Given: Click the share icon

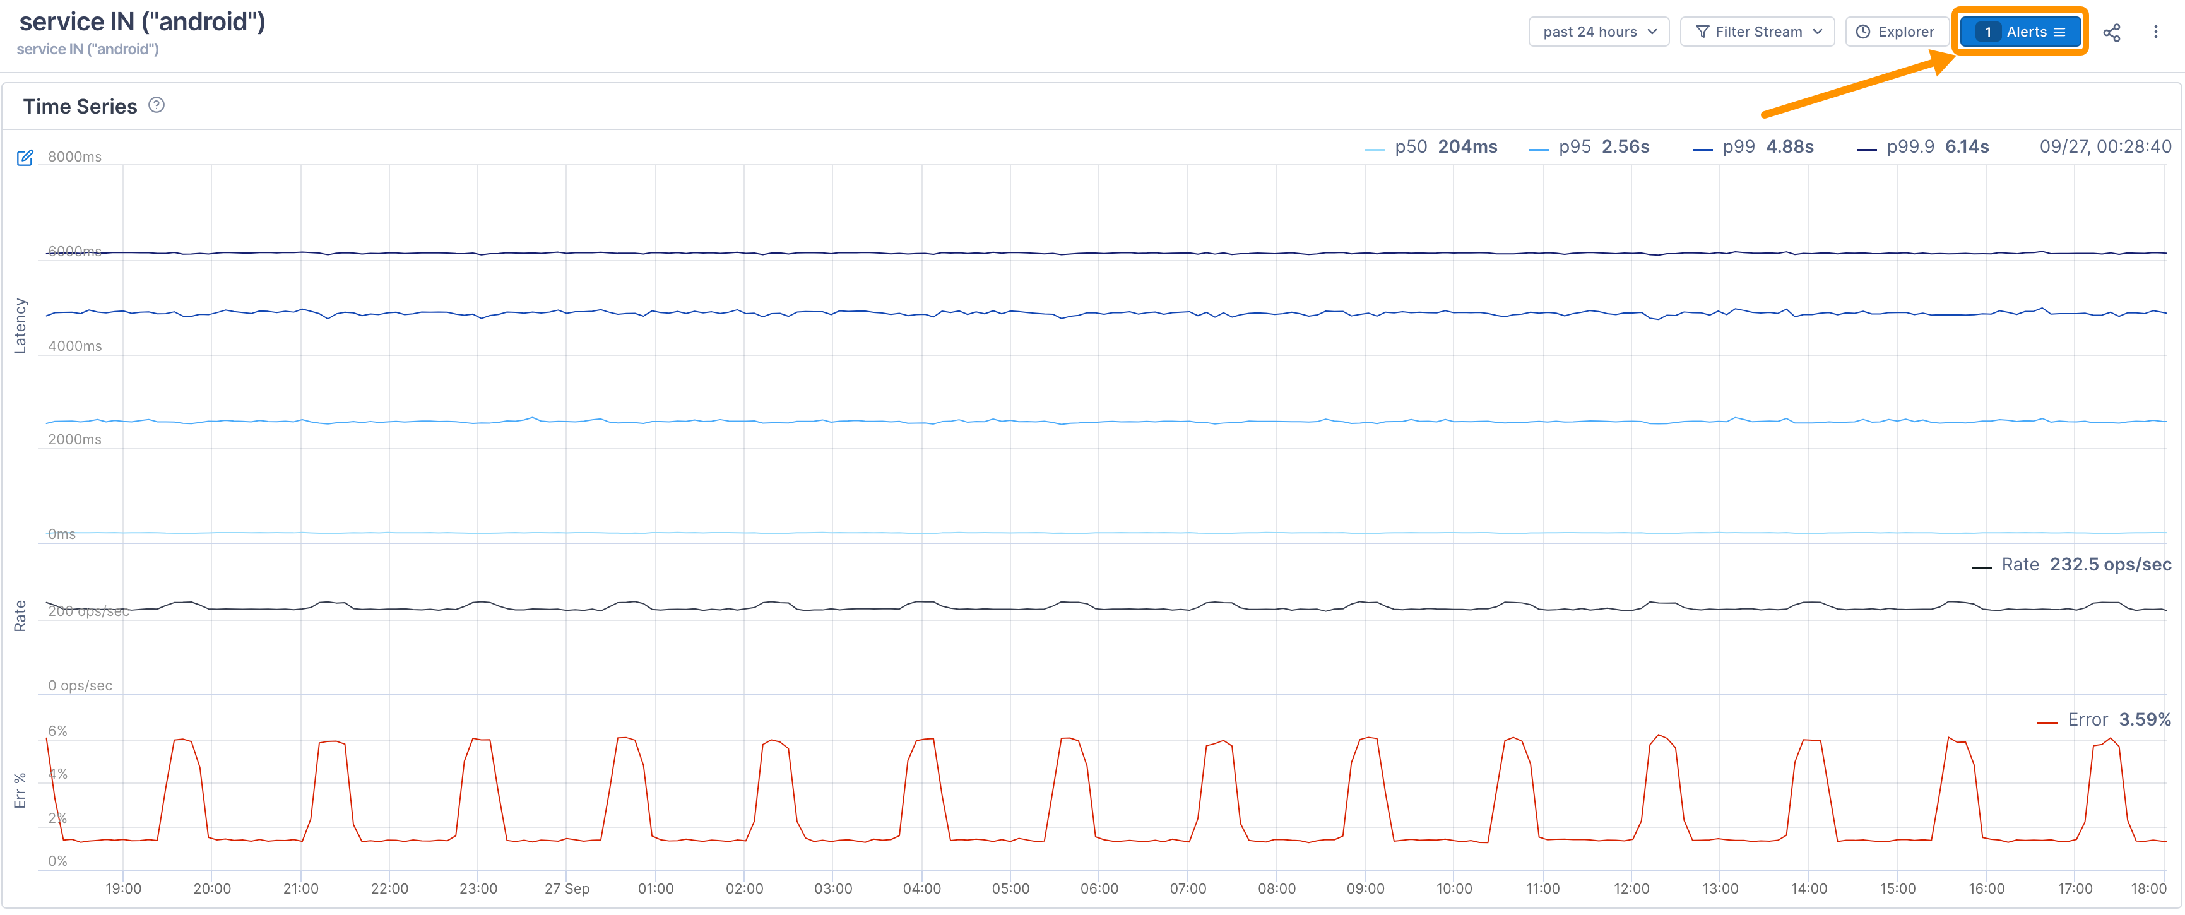Looking at the screenshot, I should [2111, 32].
